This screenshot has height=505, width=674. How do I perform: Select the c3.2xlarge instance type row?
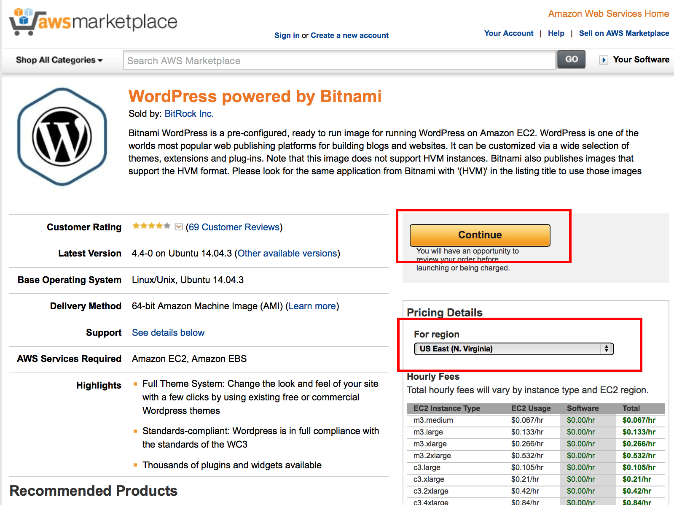coord(536,491)
